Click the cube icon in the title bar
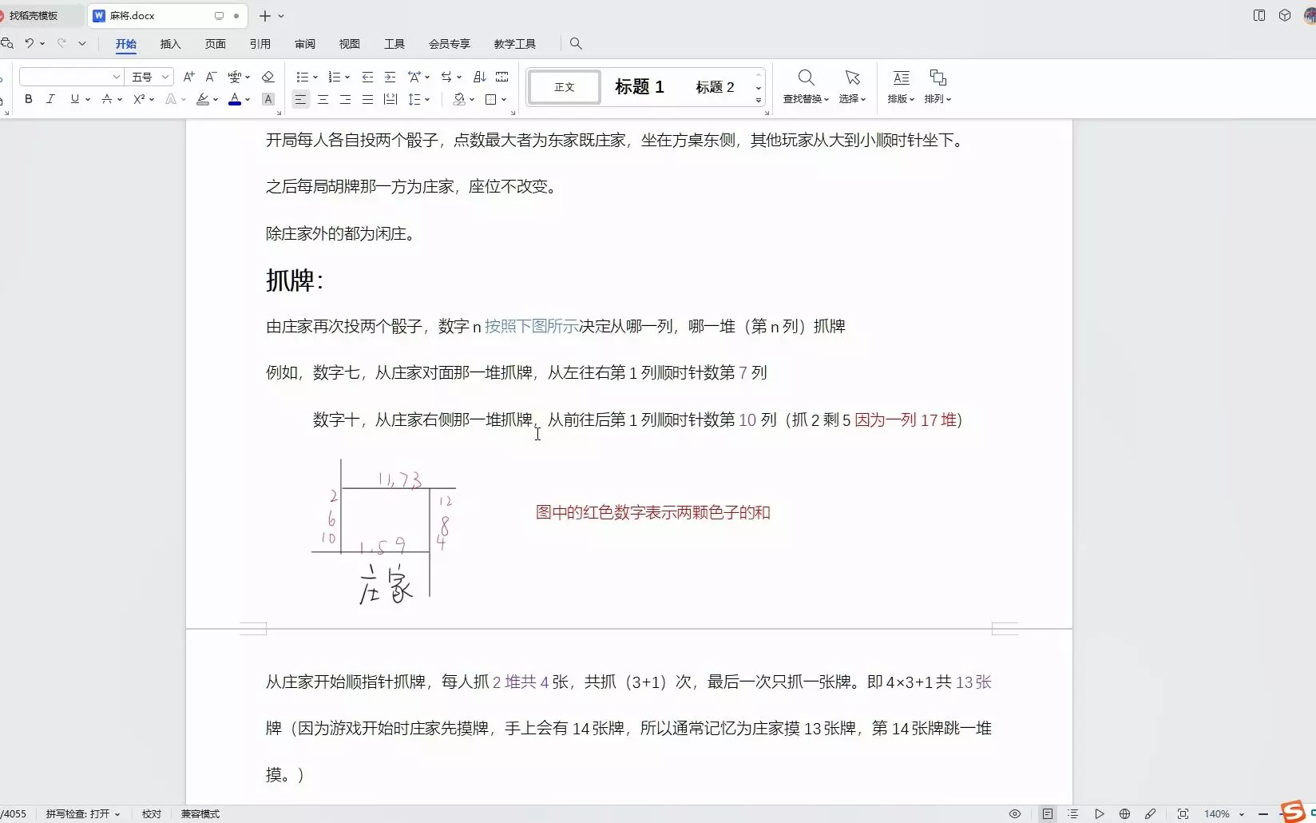1316x823 pixels. point(1285,15)
